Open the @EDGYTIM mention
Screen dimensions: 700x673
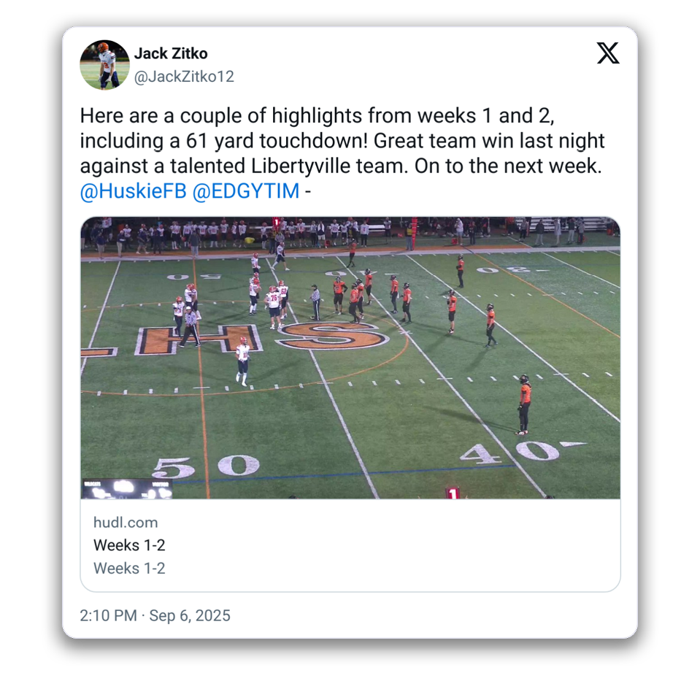246,191
